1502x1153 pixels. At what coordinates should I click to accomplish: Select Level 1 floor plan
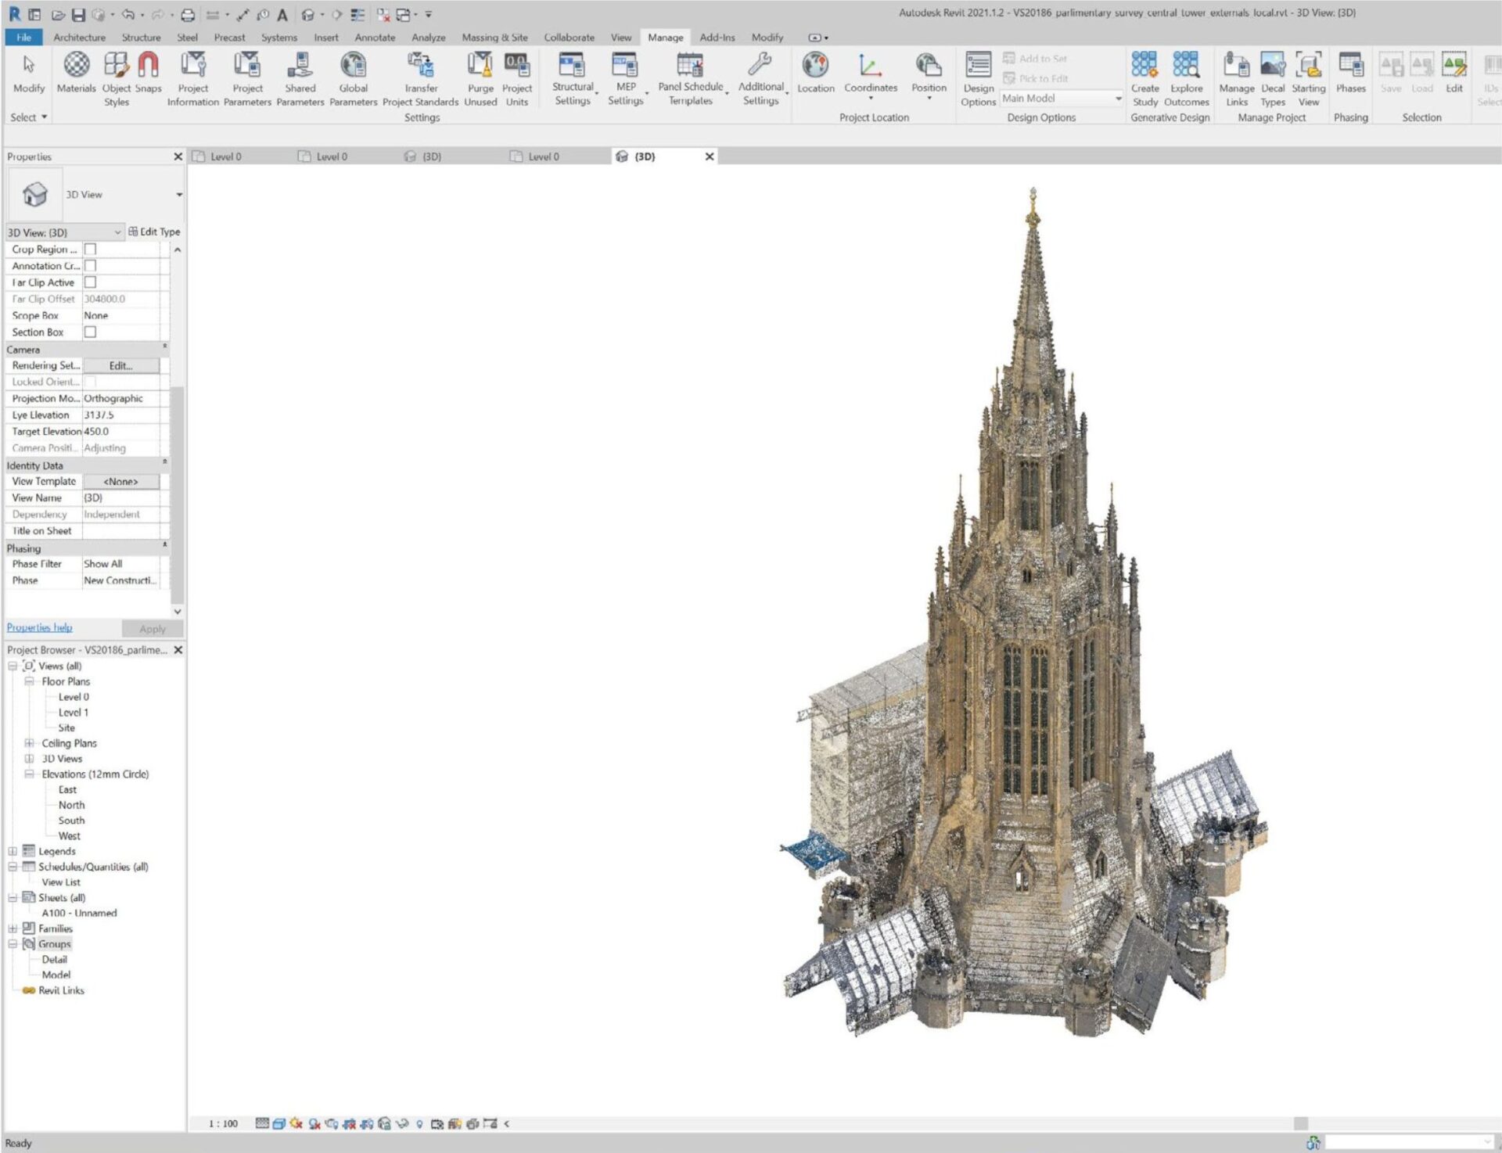(74, 713)
